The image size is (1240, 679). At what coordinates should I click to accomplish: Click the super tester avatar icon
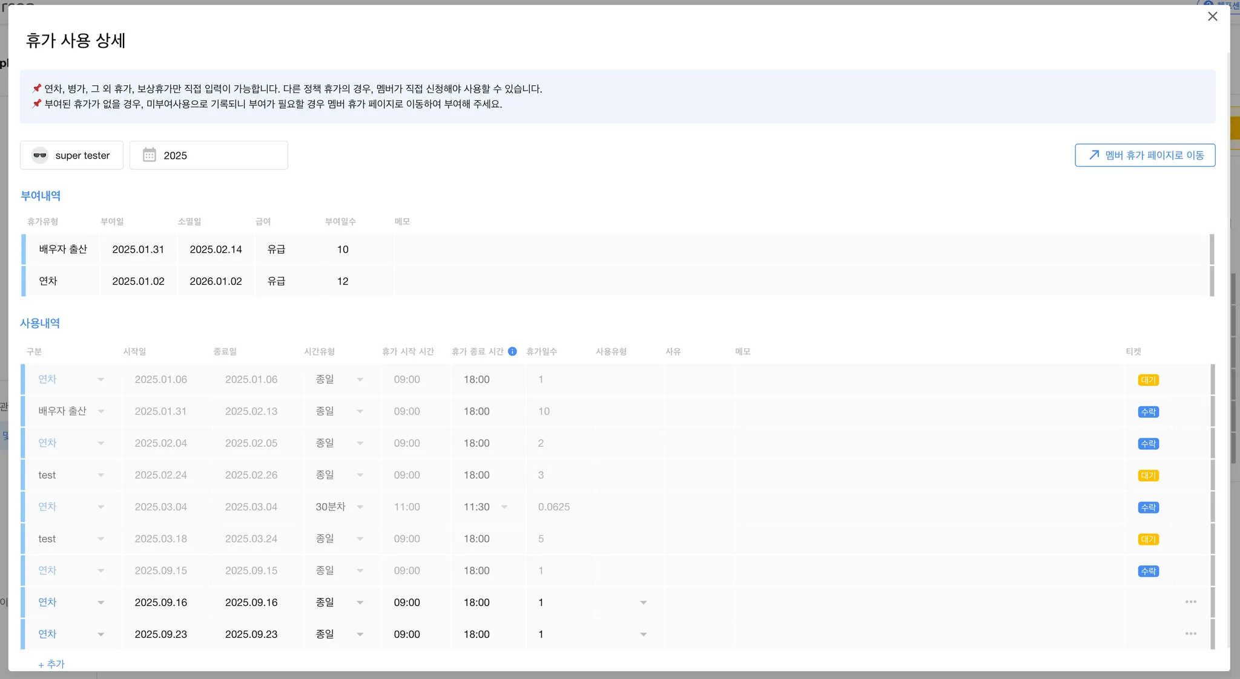click(x=40, y=155)
